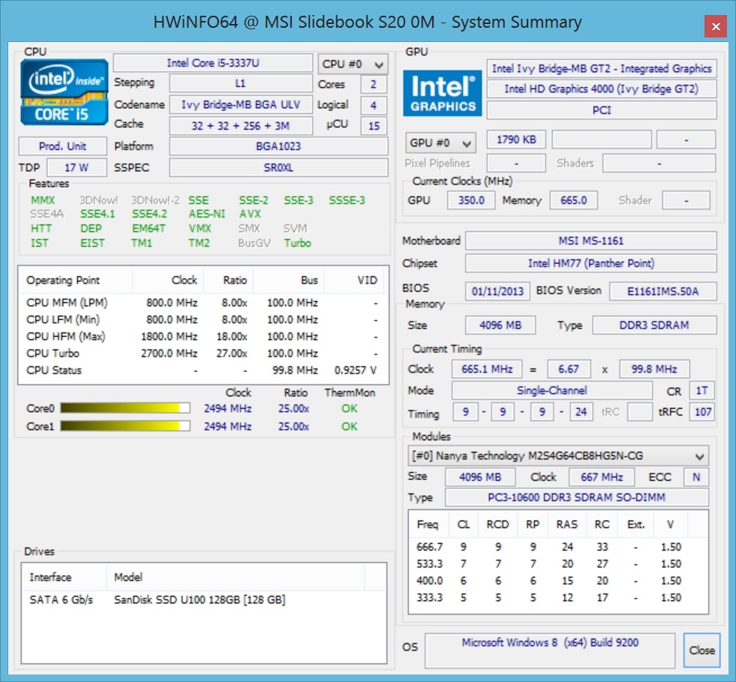Image resolution: width=736 pixels, height=682 pixels.
Task: Click the Memory Size 4096 MB field
Action: (500, 326)
